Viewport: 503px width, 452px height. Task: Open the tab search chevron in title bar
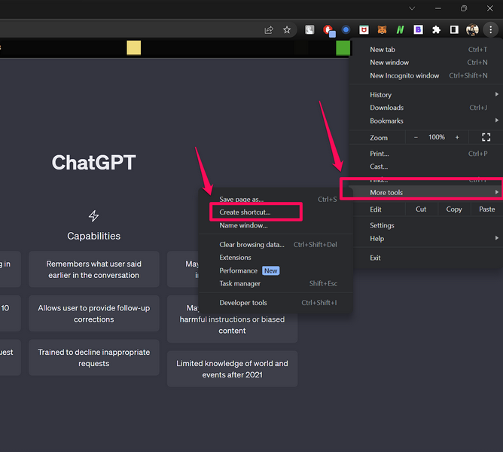pyautogui.click(x=412, y=8)
